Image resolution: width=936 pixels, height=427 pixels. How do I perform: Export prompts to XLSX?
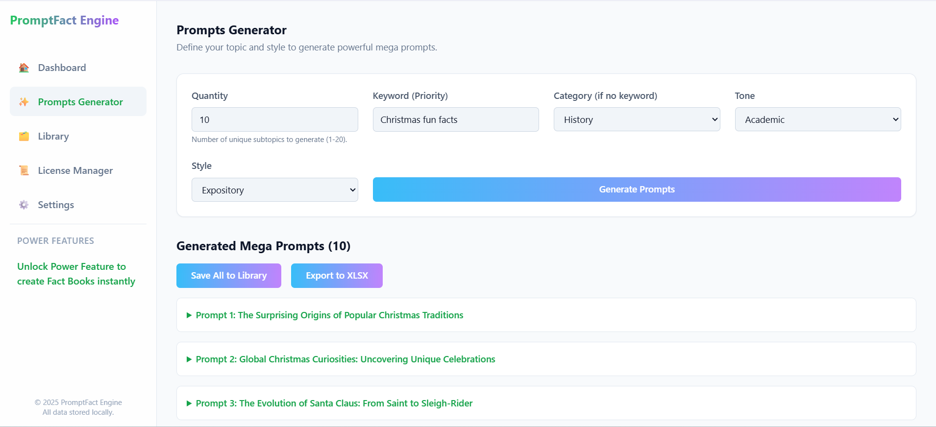[x=337, y=276]
